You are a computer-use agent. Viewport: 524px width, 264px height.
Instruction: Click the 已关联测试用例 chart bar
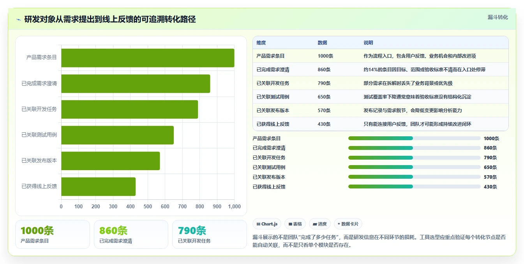(117, 135)
